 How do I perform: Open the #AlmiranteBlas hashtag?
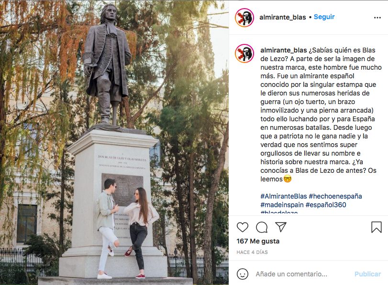(284, 196)
